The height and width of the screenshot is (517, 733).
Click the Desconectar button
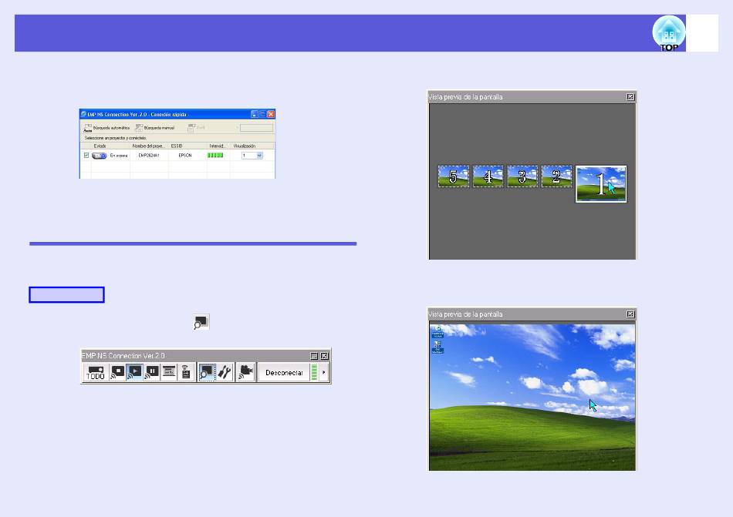coord(284,373)
